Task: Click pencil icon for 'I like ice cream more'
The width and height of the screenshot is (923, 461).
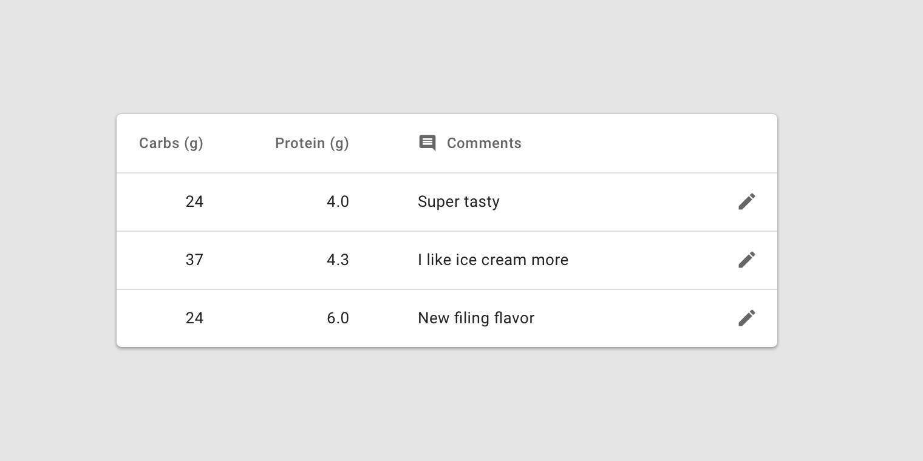Action: tap(747, 260)
